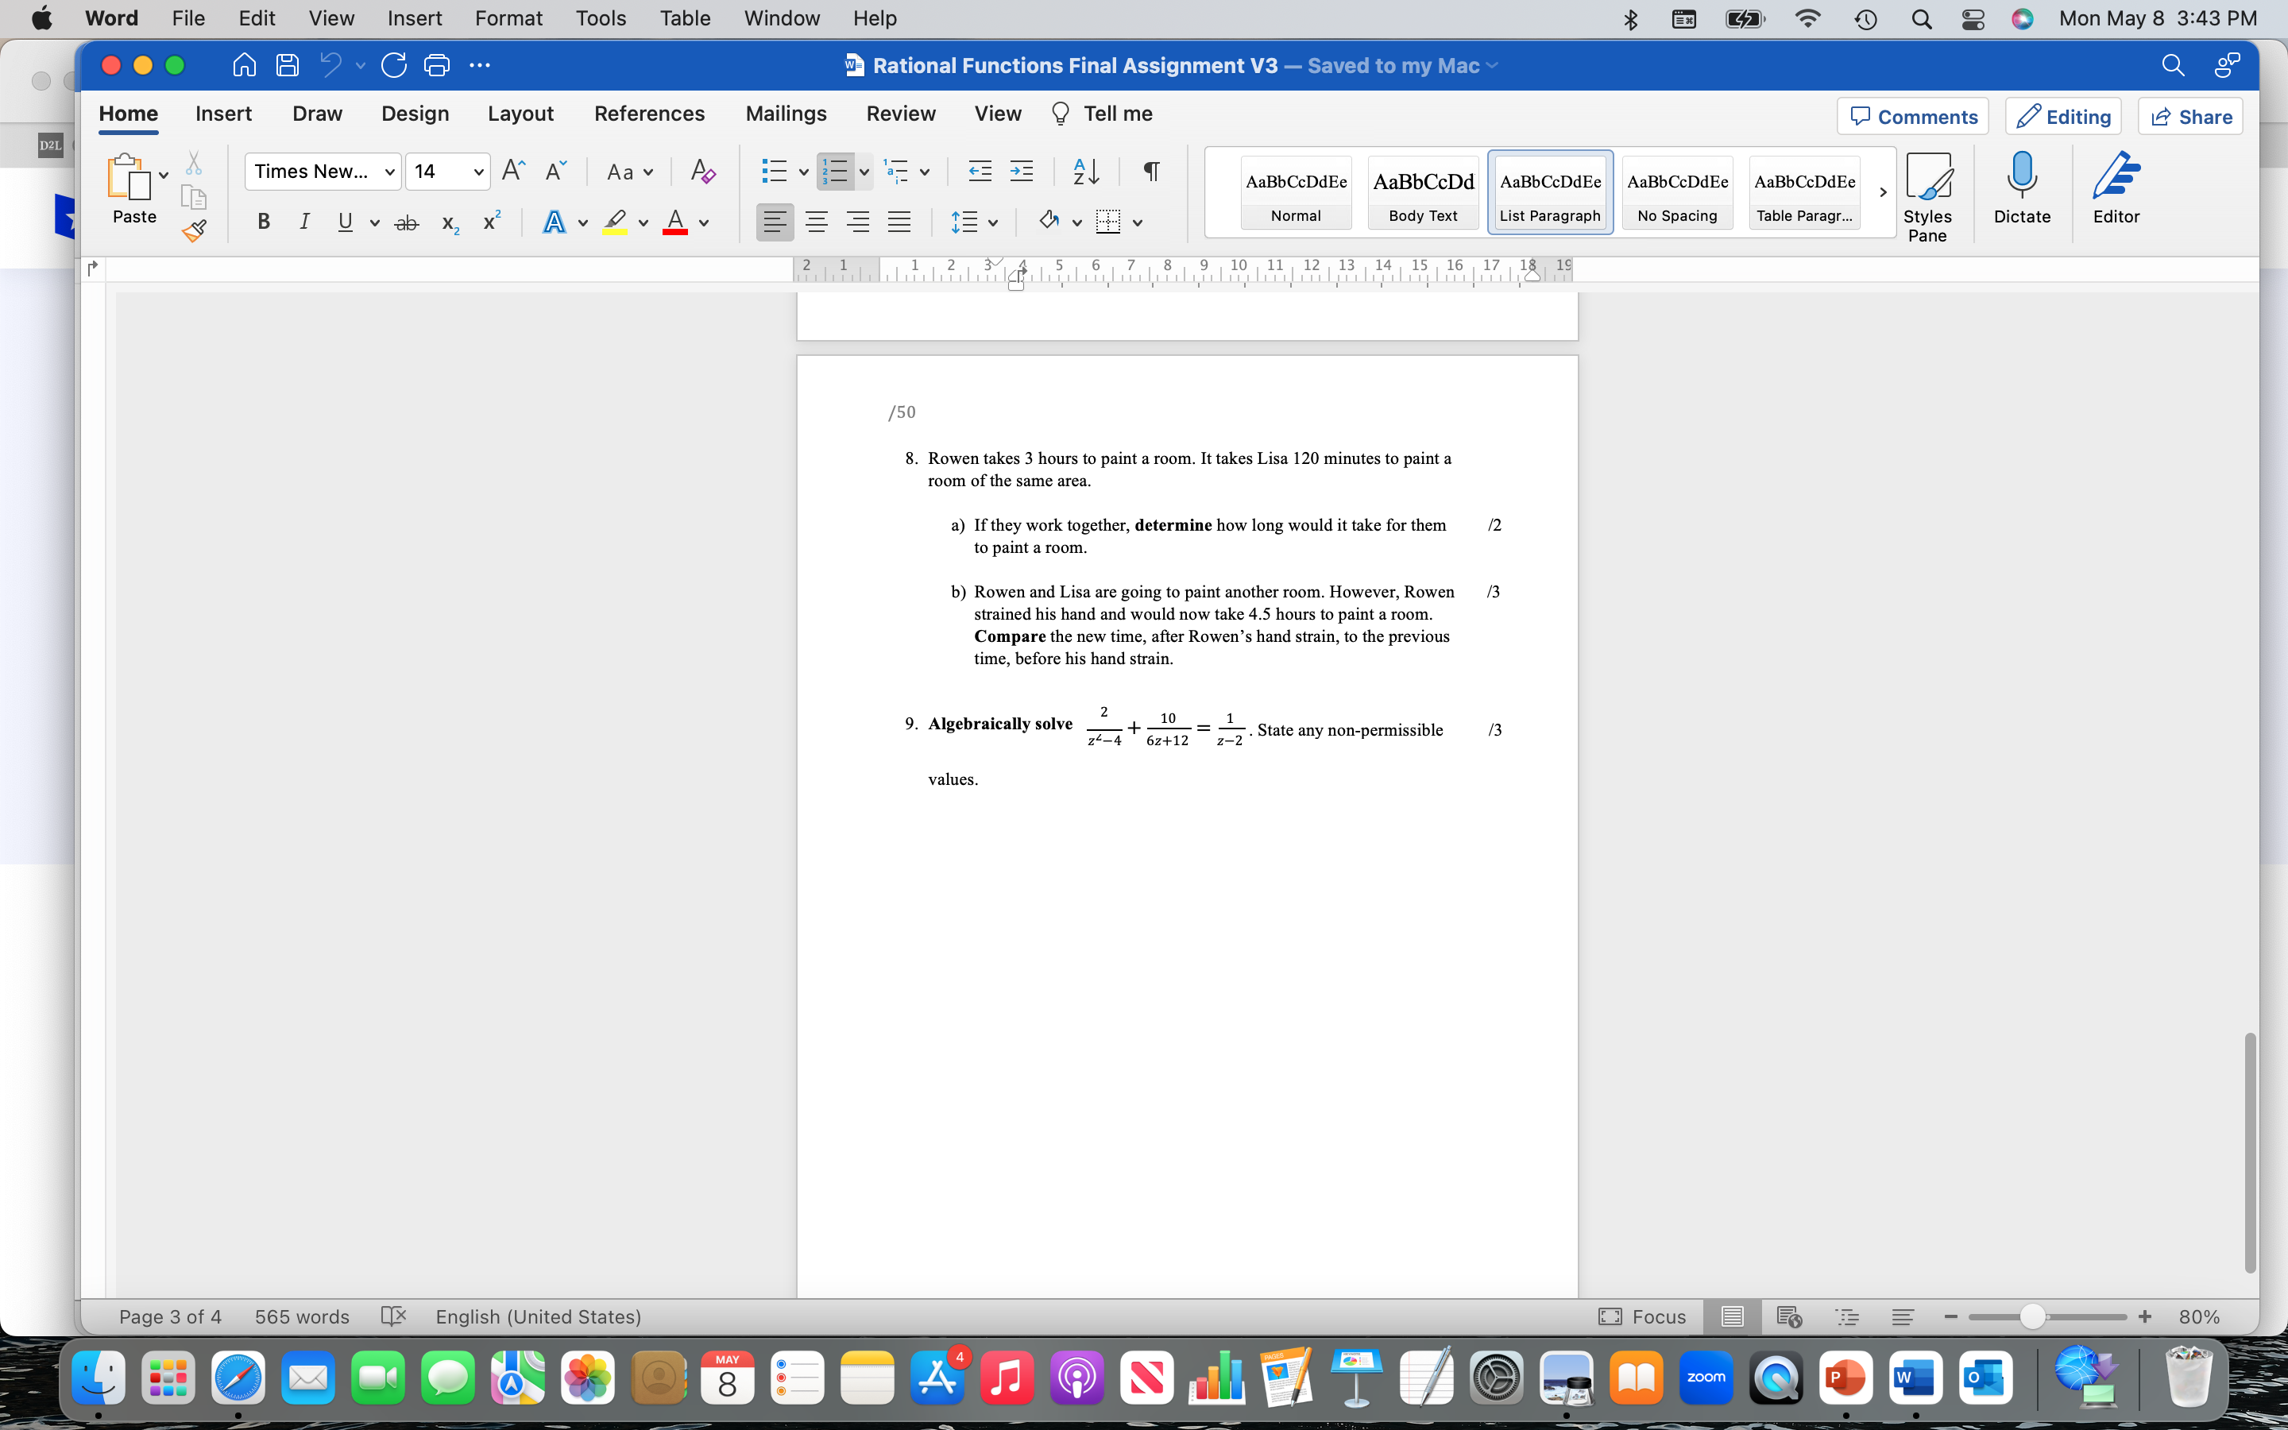Open the Table menu in menu bar
Viewport: 2288px width, 1430px height.
683,18
